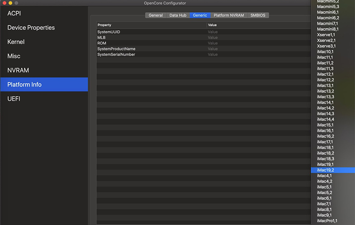355x225 pixels.
Task: Choose Macmini6,2 from the model list
Action: (x=333, y=18)
